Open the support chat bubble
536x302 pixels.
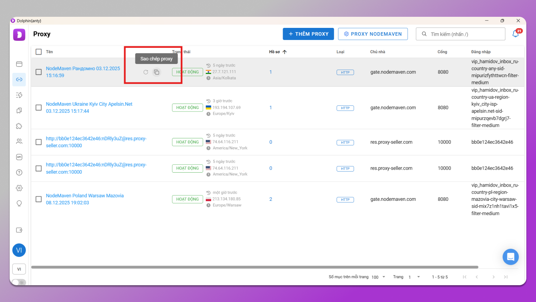[x=510, y=257]
